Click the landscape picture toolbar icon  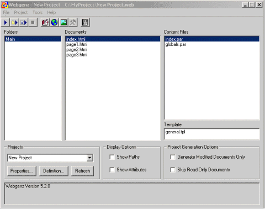[63, 23]
